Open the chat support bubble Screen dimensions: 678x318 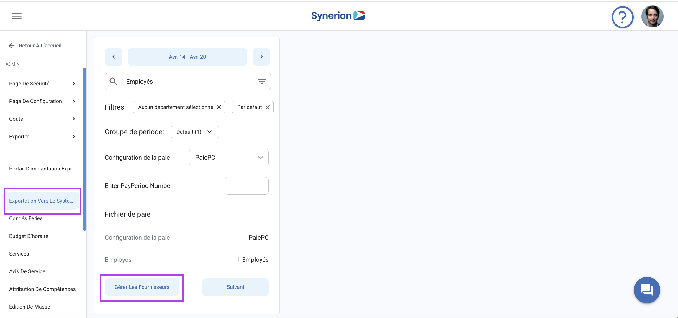pos(647,290)
